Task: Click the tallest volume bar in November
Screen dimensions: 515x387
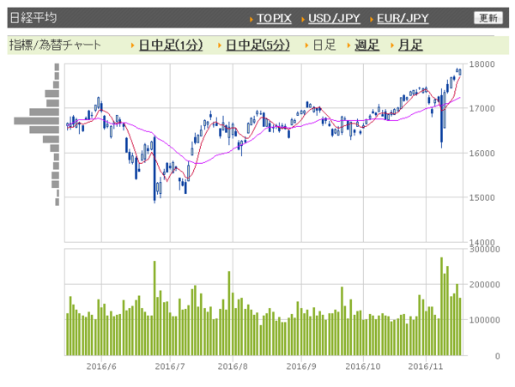Action: tap(441, 305)
